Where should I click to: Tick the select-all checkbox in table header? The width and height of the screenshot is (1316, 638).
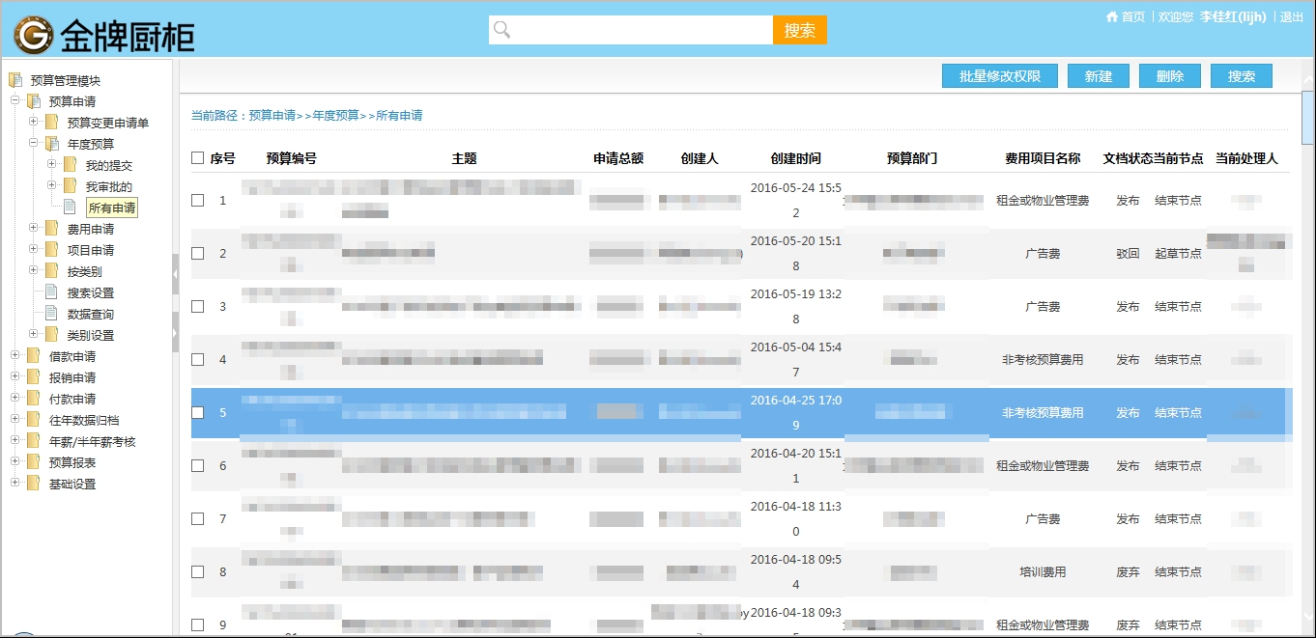coord(198,158)
